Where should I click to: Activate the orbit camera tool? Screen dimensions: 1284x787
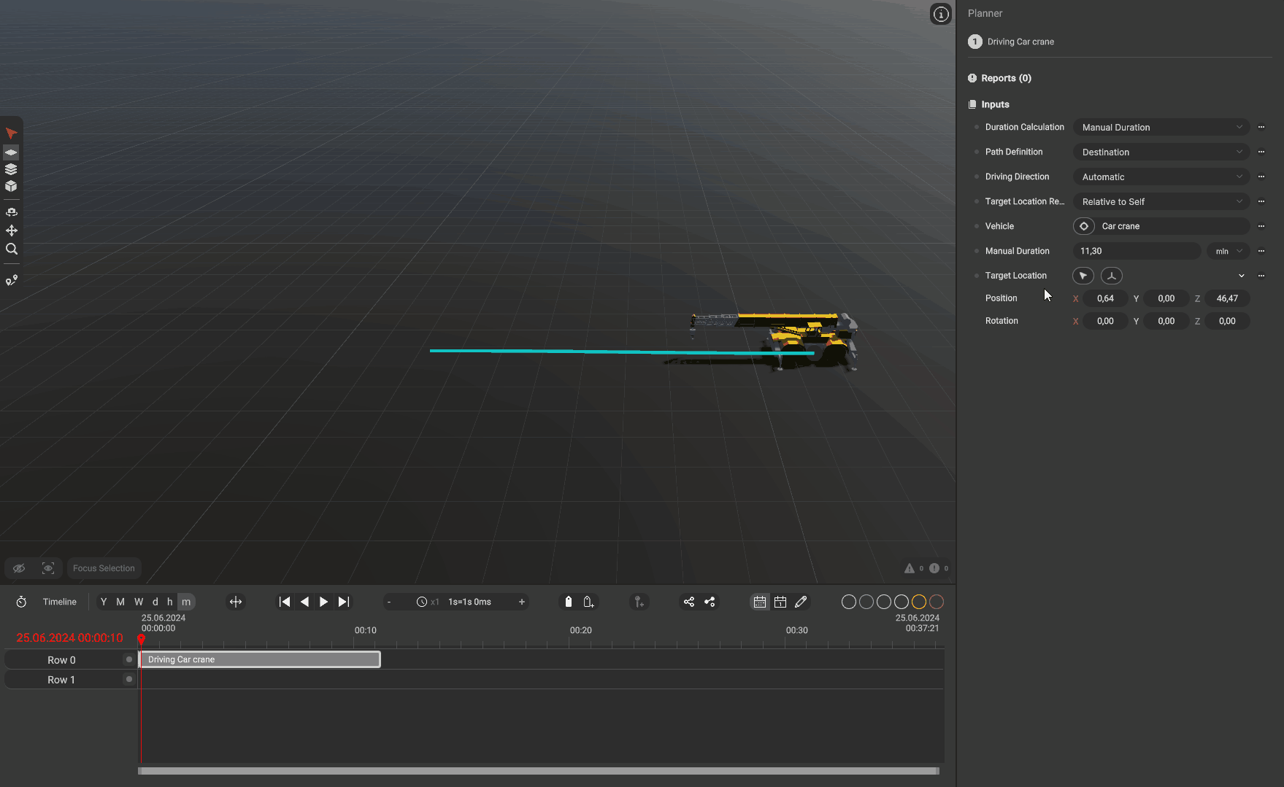(x=12, y=212)
